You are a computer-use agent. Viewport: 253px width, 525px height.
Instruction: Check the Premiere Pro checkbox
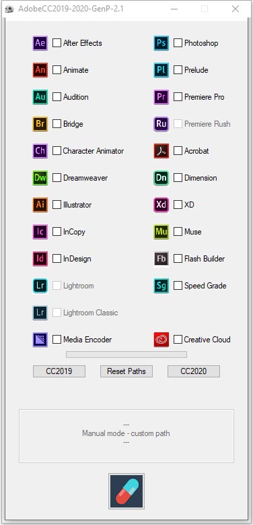point(178,97)
